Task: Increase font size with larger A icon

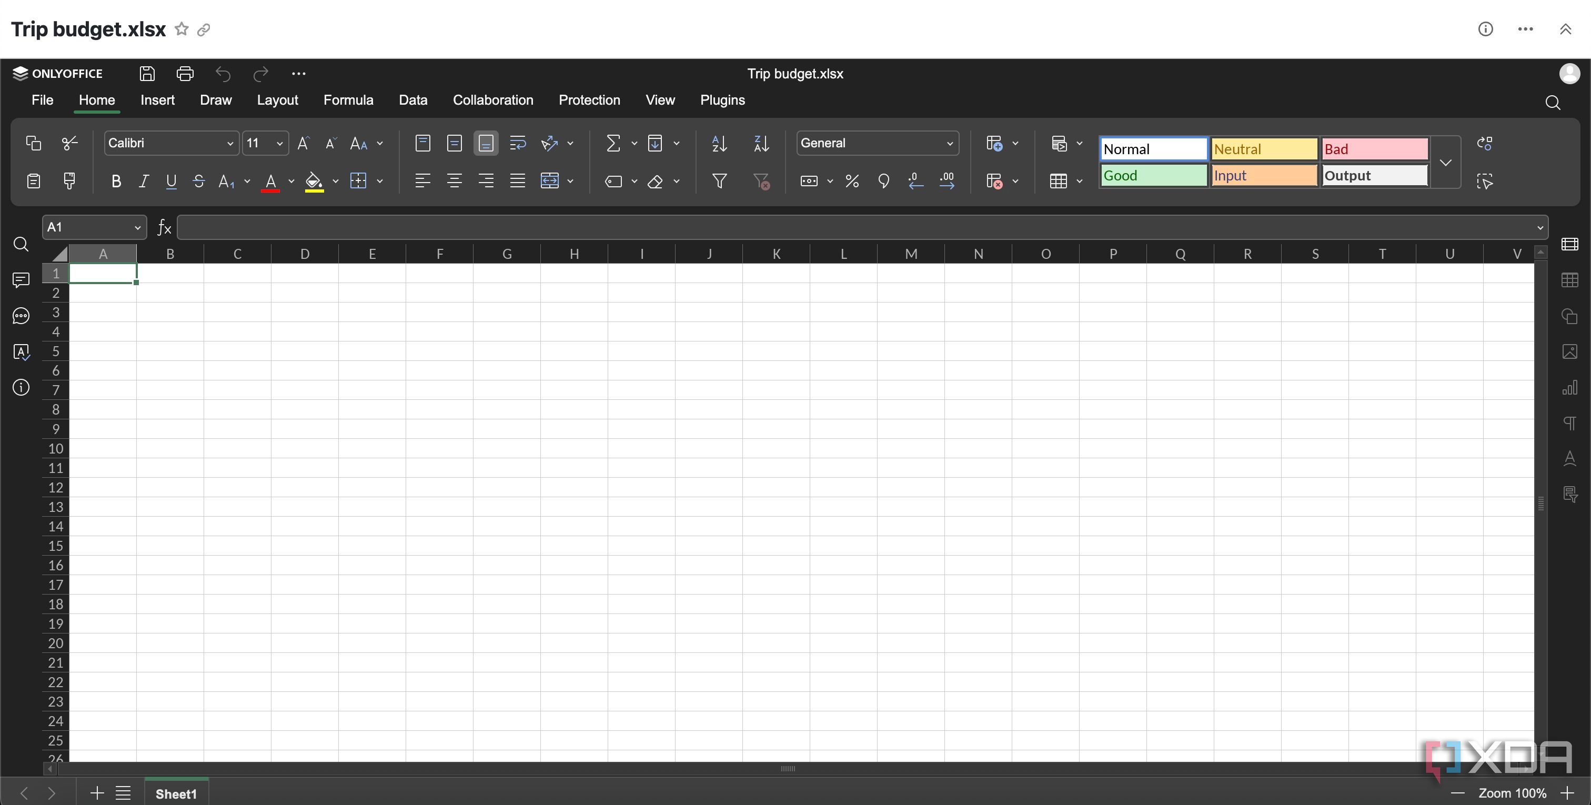Action: 303,143
